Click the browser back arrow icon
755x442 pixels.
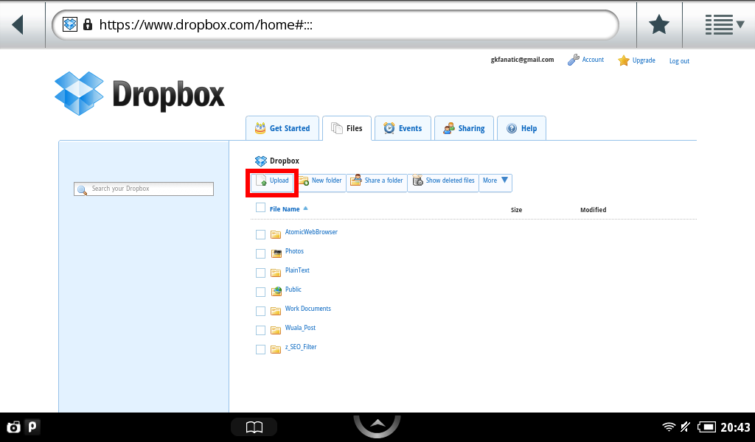click(18, 24)
